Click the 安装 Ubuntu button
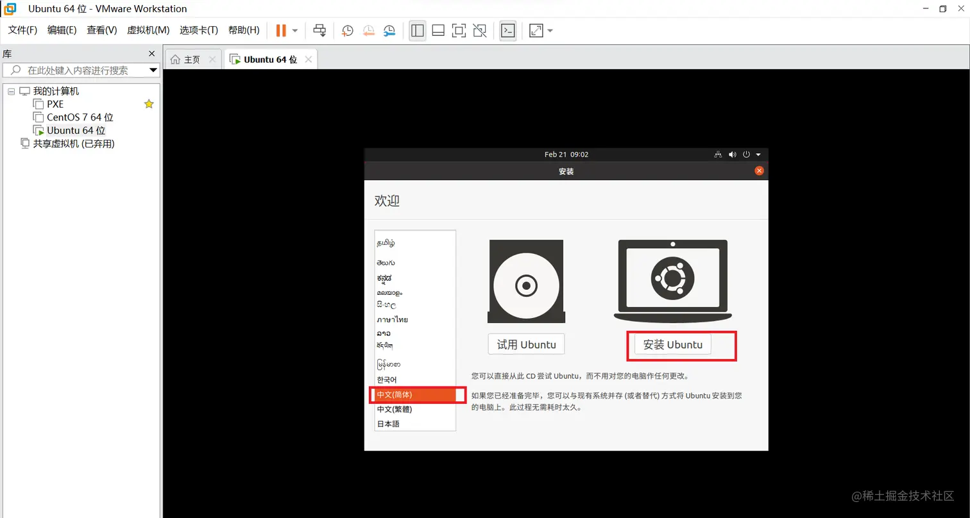Screen dimensions: 970x518 point(672,344)
